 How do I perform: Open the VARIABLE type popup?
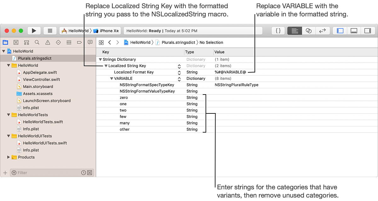[x=179, y=78]
